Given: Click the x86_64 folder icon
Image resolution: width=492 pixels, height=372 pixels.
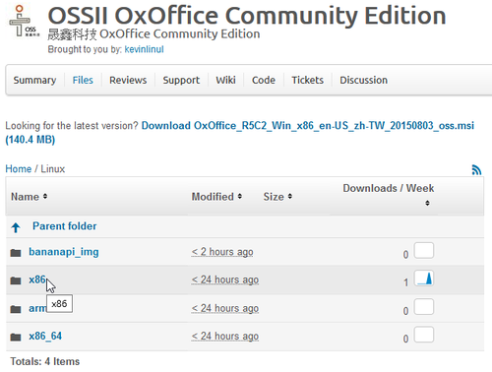Looking at the screenshot, I should (x=16, y=337).
